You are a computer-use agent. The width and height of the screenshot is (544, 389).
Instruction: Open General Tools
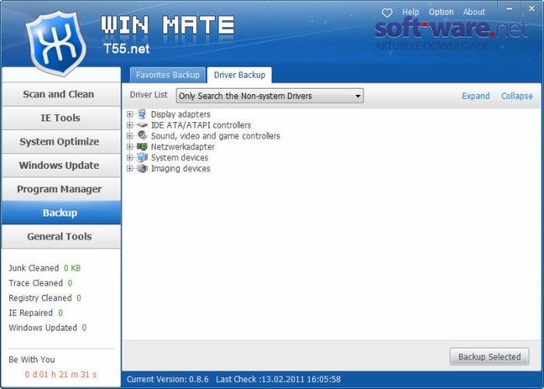[x=61, y=237]
